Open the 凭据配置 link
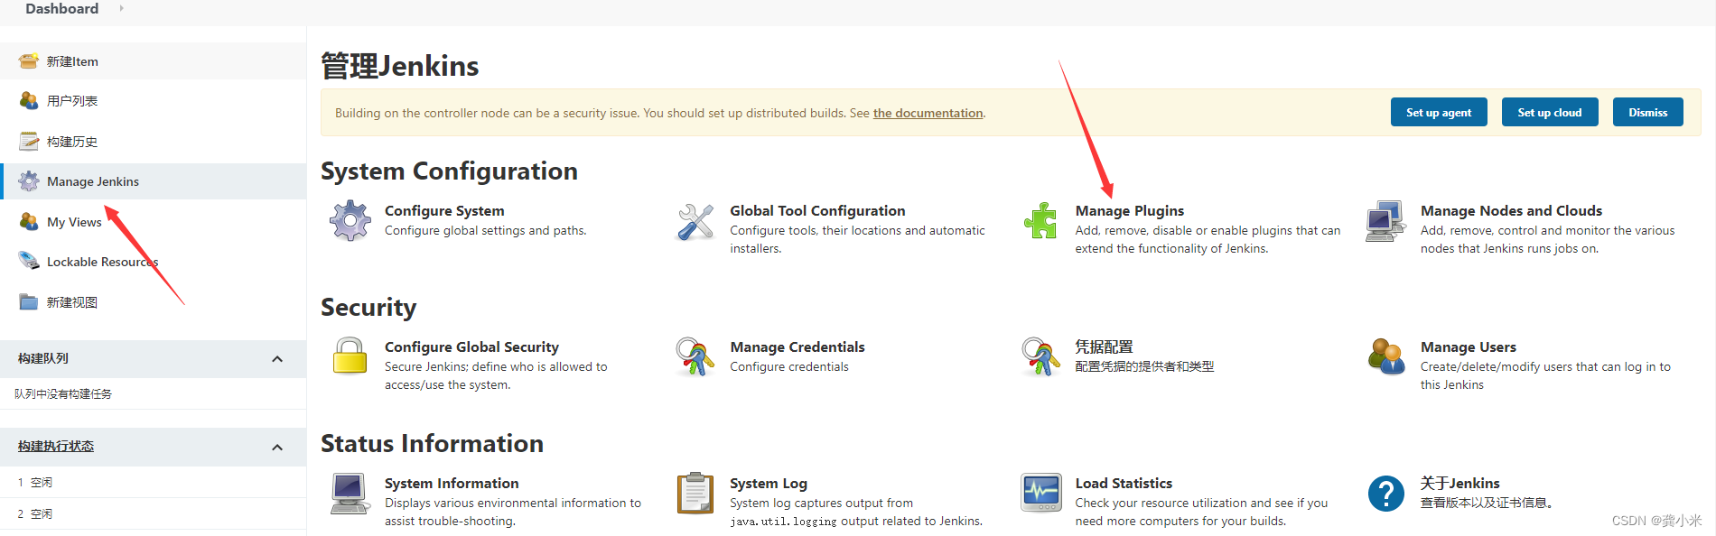This screenshot has width=1716, height=536. (x=1104, y=347)
